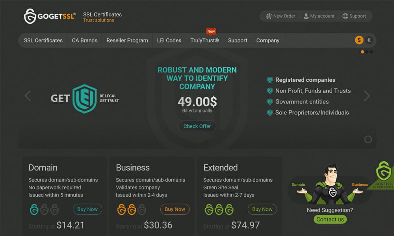Click the orange Business label by mascot
Image resolution: width=394 pixels, height=236 pixels.
pos(360,184)
